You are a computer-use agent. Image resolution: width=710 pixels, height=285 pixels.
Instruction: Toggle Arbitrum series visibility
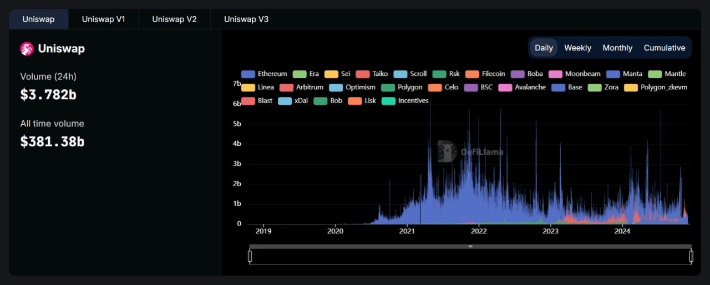[302, 87]
